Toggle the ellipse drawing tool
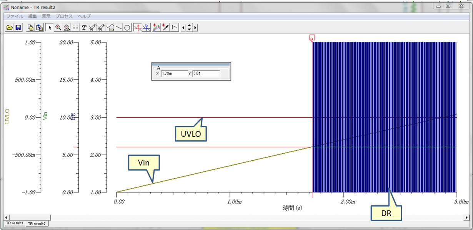Screen dimensions: 473x230 click(x=128, y=27)
